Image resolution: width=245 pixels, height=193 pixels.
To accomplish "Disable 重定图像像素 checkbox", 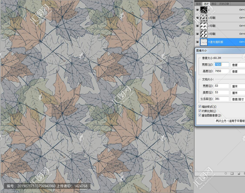I will click(200, 115).
